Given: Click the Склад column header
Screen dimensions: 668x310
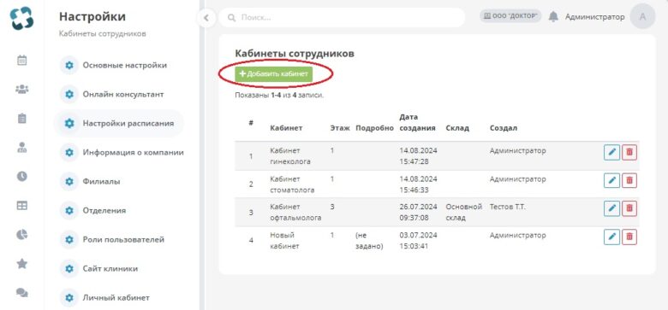Looking at the screenshot, I should (x=457, y=128).
